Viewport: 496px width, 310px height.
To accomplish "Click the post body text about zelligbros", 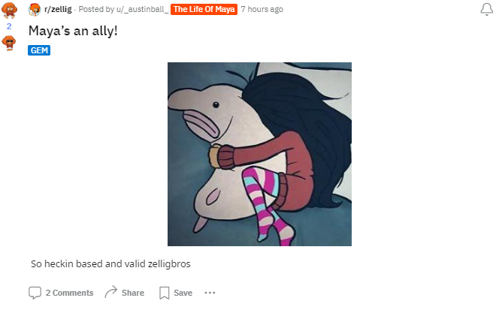I will pyautogui.click(x=110, y=264).
